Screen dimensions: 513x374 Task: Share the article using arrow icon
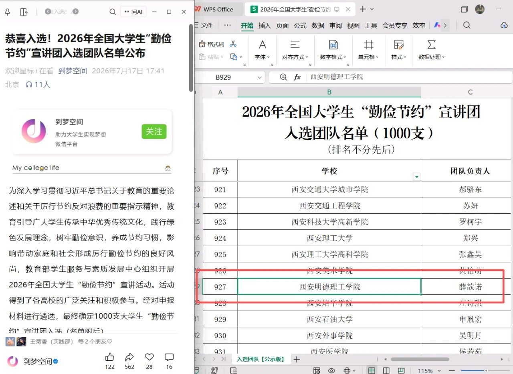[x=129, y=357]
